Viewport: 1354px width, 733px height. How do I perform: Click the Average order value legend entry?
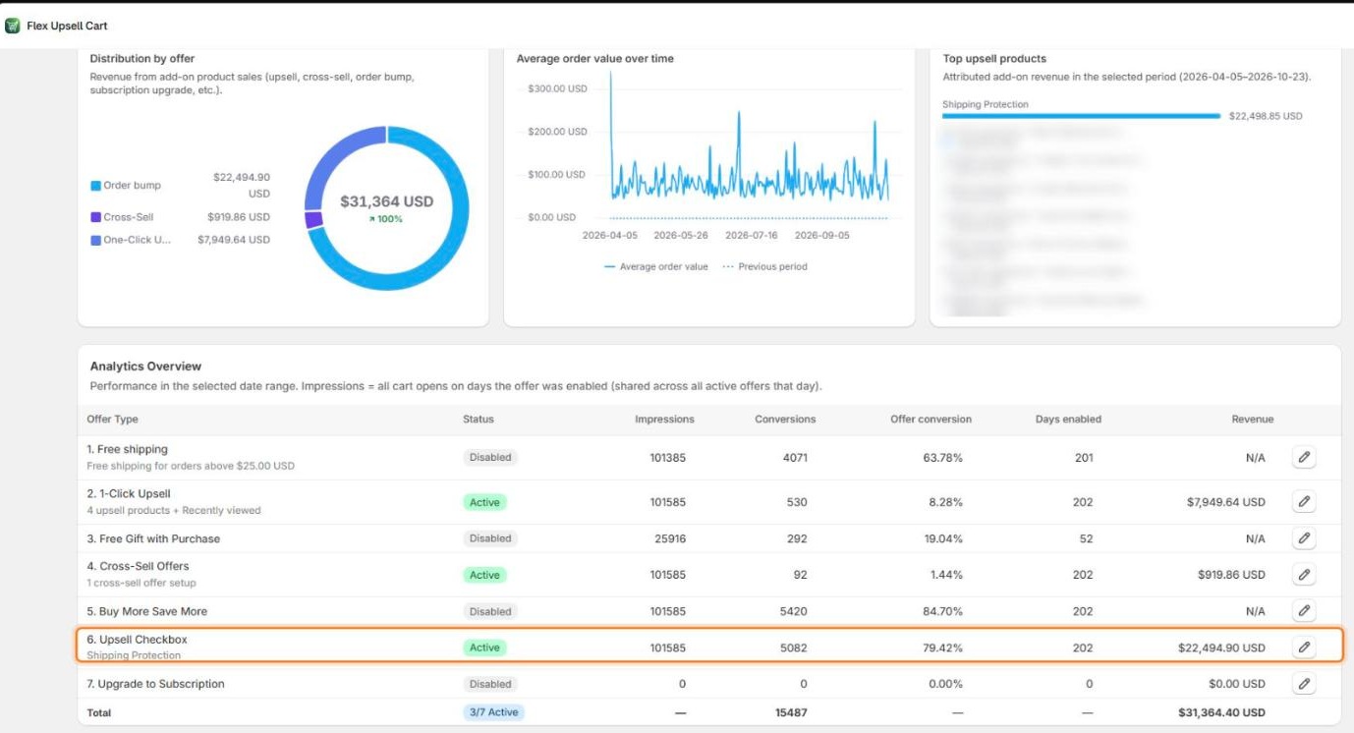pyautogui.click(x=655, y=267)
